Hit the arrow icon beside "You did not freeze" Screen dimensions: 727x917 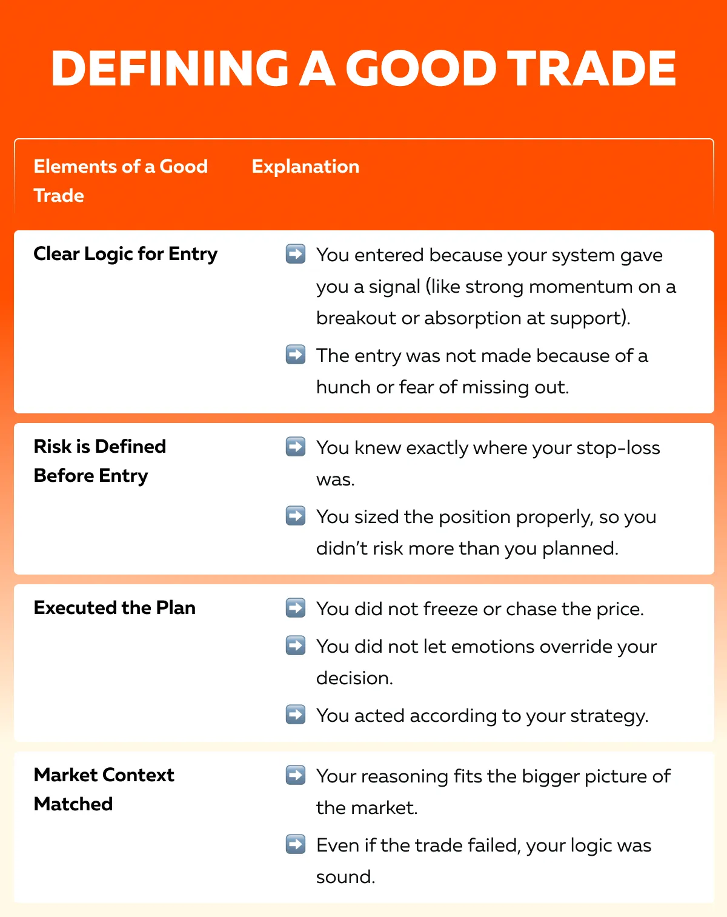[296, 608]
